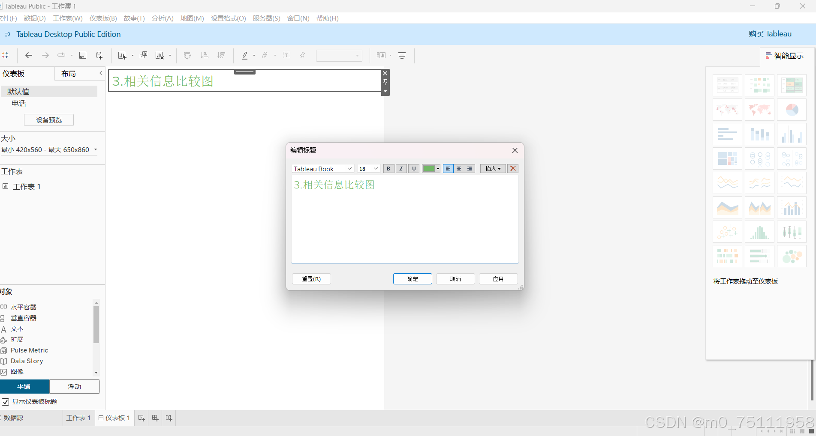816x436 pixels.
Task: Click new worksheet icon in bottom tab bar
Action: click(x=142, y=418)
